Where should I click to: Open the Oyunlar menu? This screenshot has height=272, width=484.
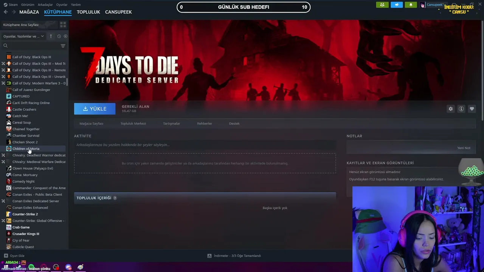62,5
